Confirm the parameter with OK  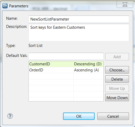tap(79, 116)
